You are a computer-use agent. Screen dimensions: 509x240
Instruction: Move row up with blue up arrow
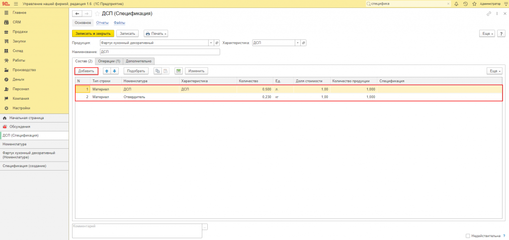[107, 71]
